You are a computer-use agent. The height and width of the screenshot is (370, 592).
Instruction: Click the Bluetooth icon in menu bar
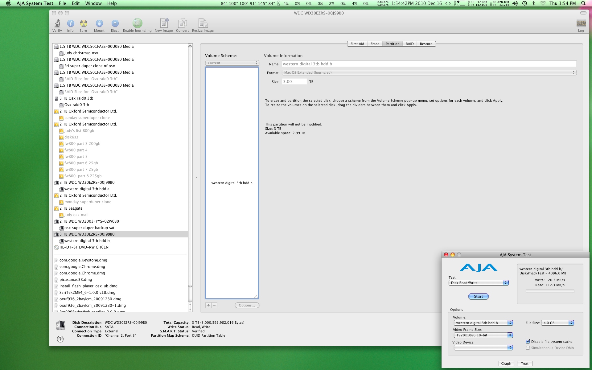(x=534, y=3)
